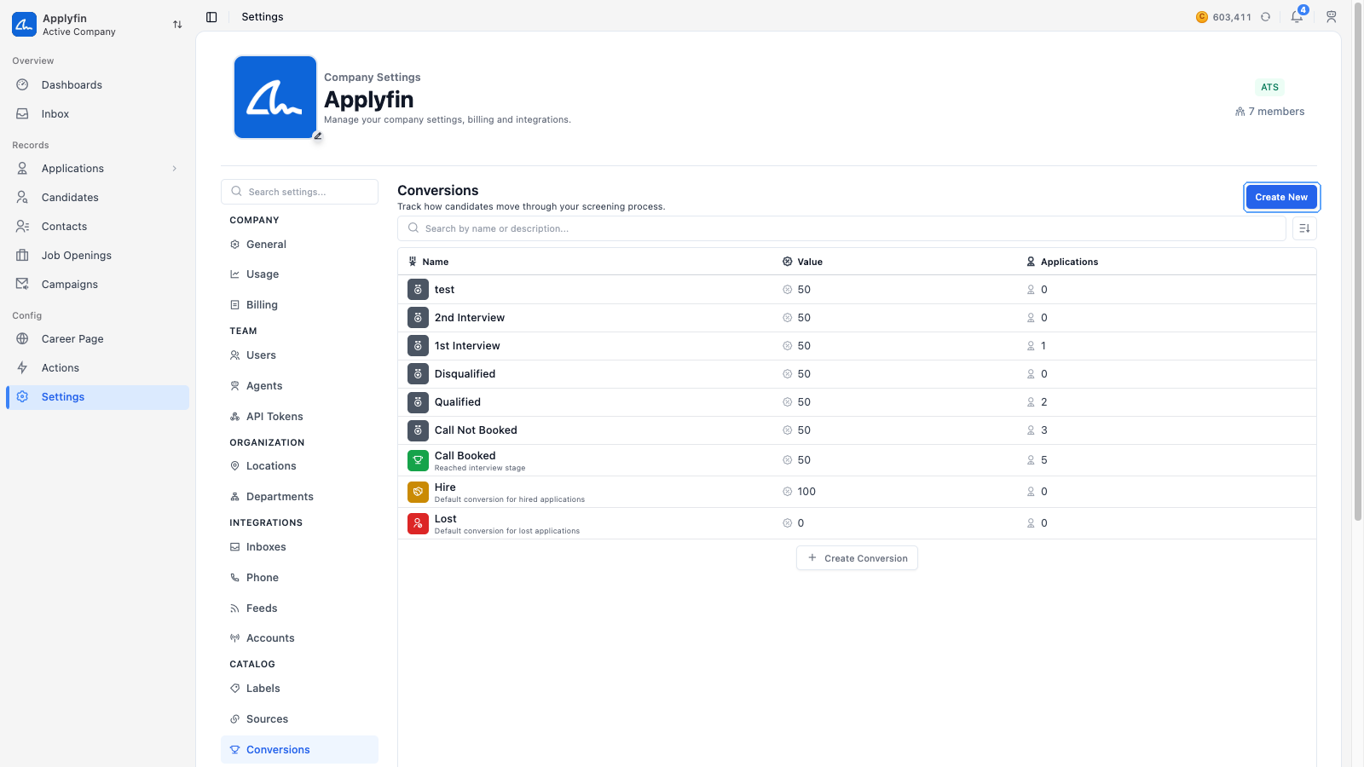
Task: Click the Applyfin logo in sidebar
Action: click(24, 24)
